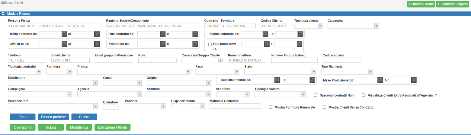Check Nascondi contratti Nulli
This screenshot has height=135, width=471.
point(315,95)
